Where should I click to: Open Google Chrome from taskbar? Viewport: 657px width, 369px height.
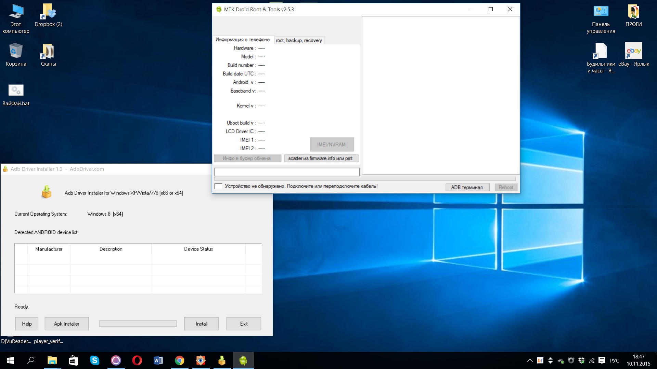(x=179, y=360)
